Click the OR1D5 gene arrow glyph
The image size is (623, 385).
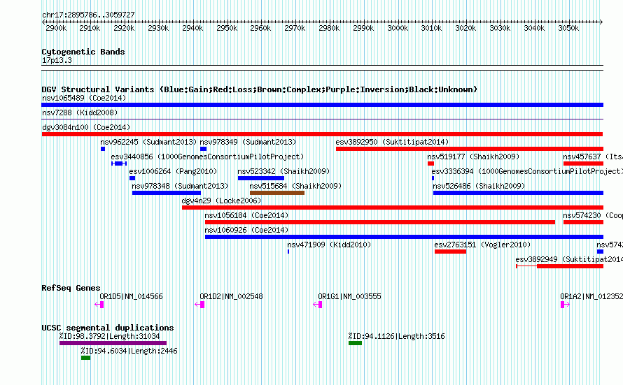pyautogui.click(x=99, y=305)
